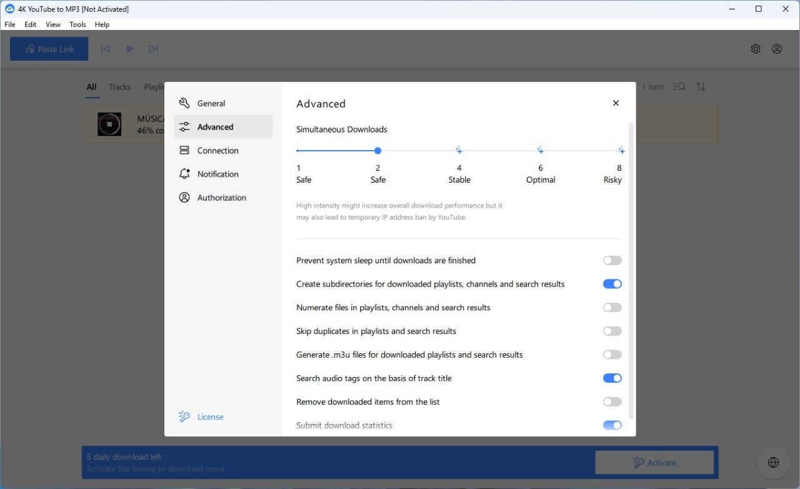Start playback with the toolbar play icon
The width and height of the screenshot is (800, 489).
point(129,49)
